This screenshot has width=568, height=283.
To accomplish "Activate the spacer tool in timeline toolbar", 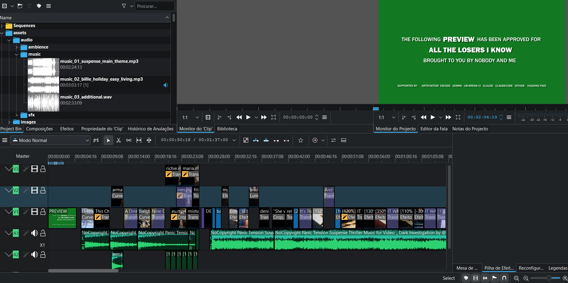I will tap(129, 140).
